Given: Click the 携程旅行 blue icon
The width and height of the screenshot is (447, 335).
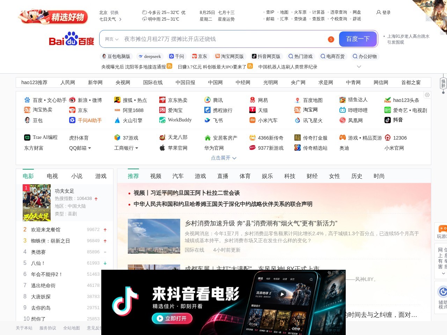Looking at the screenshot, I should point(207,110).
